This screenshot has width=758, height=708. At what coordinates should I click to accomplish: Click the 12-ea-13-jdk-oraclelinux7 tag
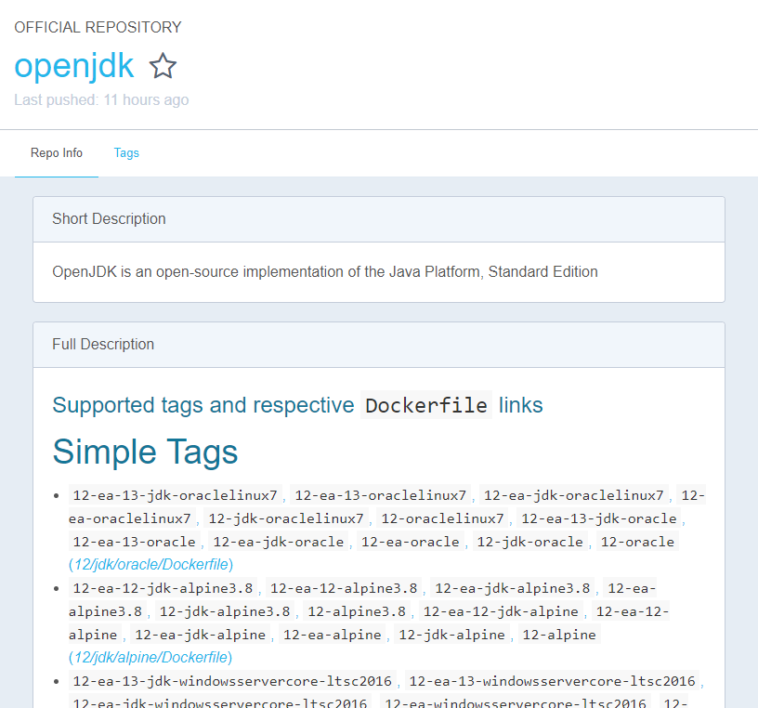coord(175,495)
